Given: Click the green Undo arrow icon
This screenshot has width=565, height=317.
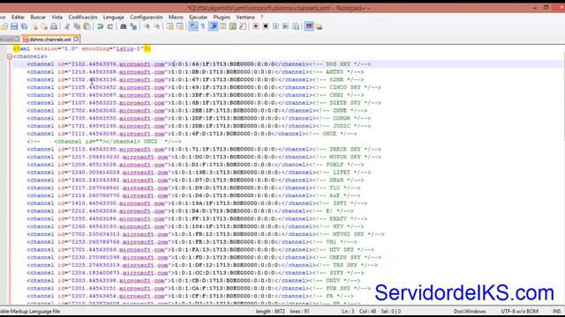Looking at the screenshot, I should tap(100, 26).
